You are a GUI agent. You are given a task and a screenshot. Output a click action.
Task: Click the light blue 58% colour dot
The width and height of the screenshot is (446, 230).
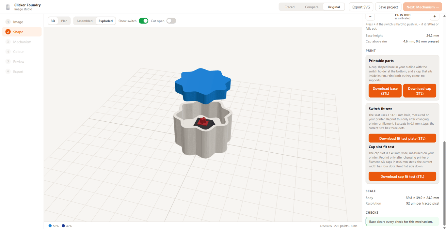pos(50,226)
